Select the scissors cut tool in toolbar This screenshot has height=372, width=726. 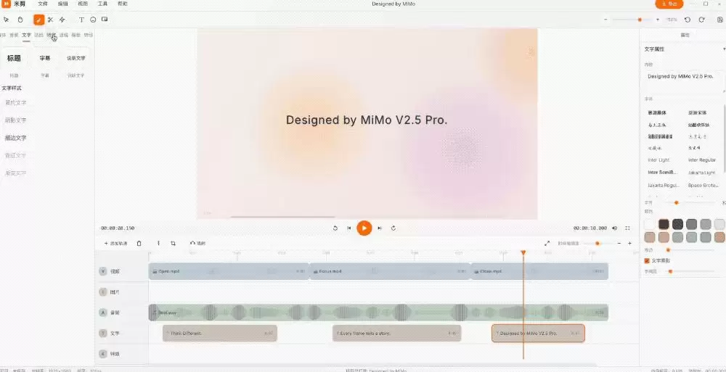coord(51,20)
